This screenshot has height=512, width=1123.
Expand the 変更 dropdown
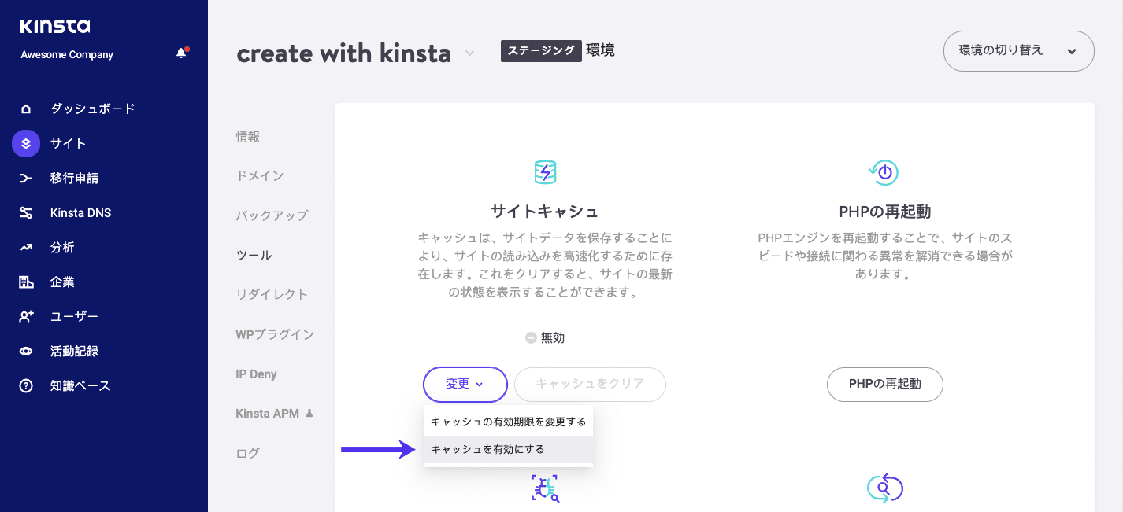click(465, 385)
